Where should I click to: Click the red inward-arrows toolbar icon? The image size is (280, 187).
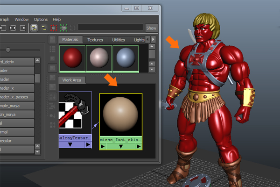(54, 28)
